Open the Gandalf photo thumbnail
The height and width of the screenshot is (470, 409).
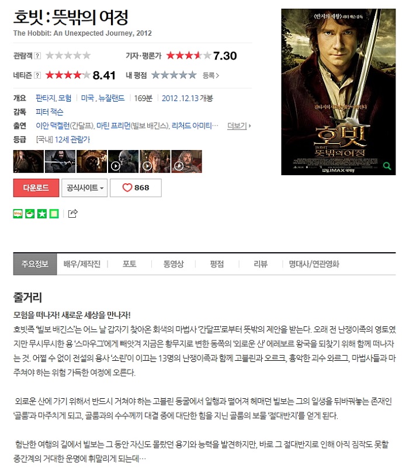[x=29, y=162]
